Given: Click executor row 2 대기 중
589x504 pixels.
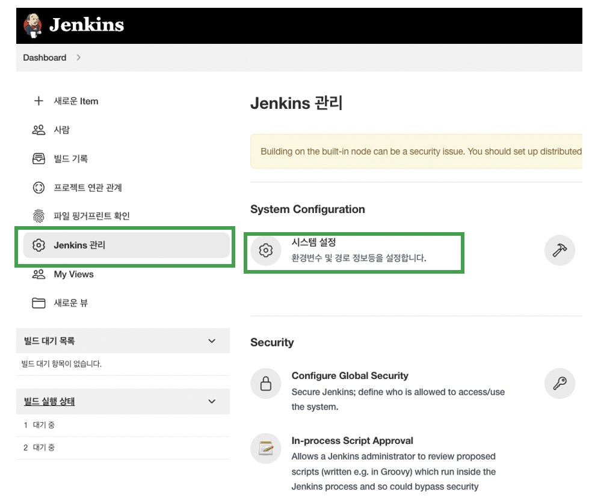Looking at the screenshot, I should coord(123,447).
